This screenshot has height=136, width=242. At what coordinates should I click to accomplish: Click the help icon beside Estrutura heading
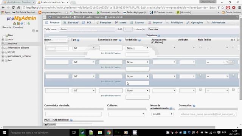tap(159, 36)
